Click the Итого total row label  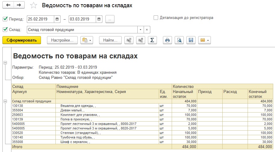[17, 147]
